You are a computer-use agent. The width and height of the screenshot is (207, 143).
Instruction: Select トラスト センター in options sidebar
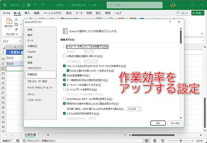[41, 100]
